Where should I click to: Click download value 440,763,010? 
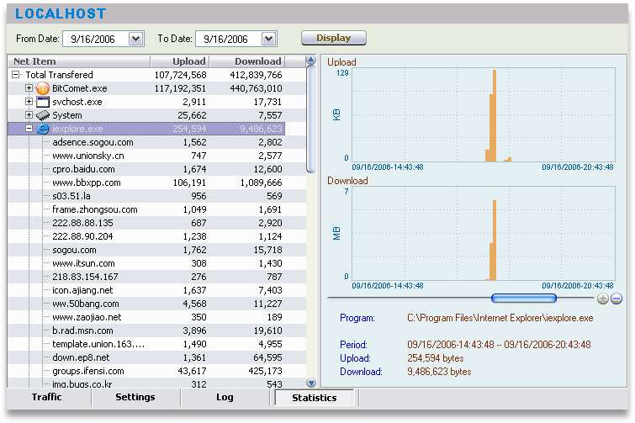click(x=256, y=88)
